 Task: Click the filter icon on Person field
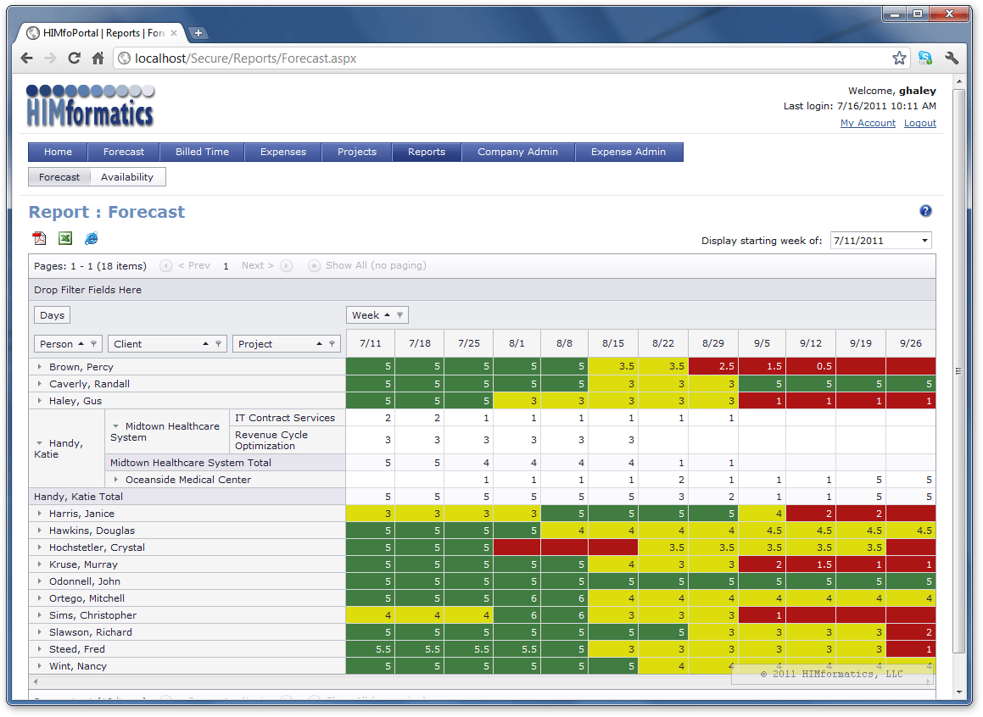[x=94, y=344]
